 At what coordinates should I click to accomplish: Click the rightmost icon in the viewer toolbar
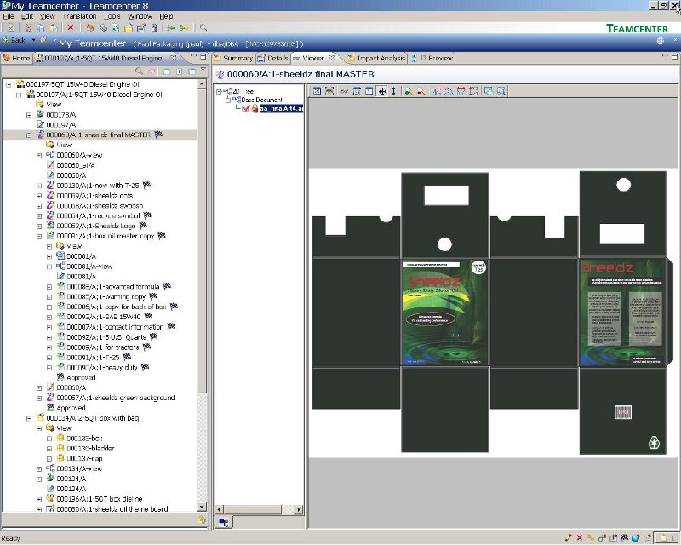pyautogui.click(x=501, y=91)
